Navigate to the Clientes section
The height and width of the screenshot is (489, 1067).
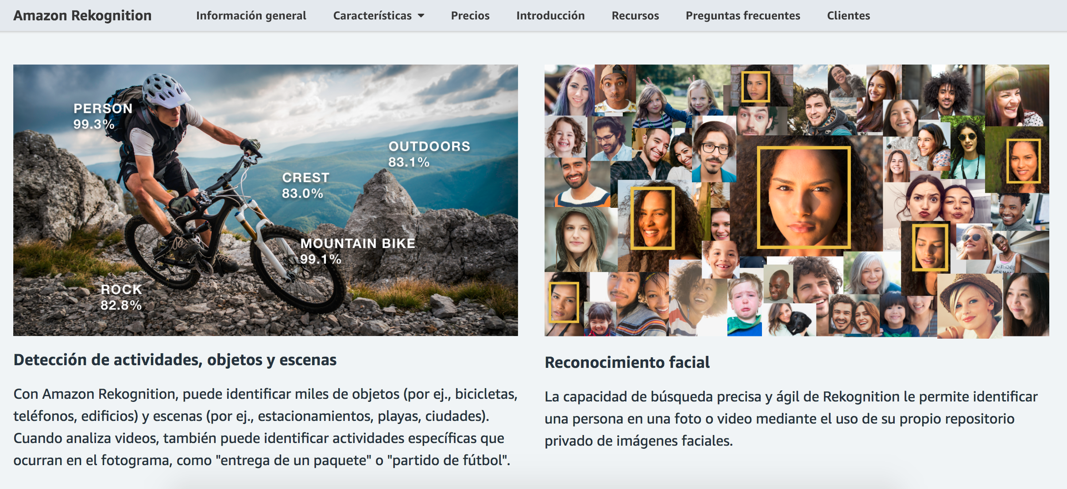[x=848, y=15]
